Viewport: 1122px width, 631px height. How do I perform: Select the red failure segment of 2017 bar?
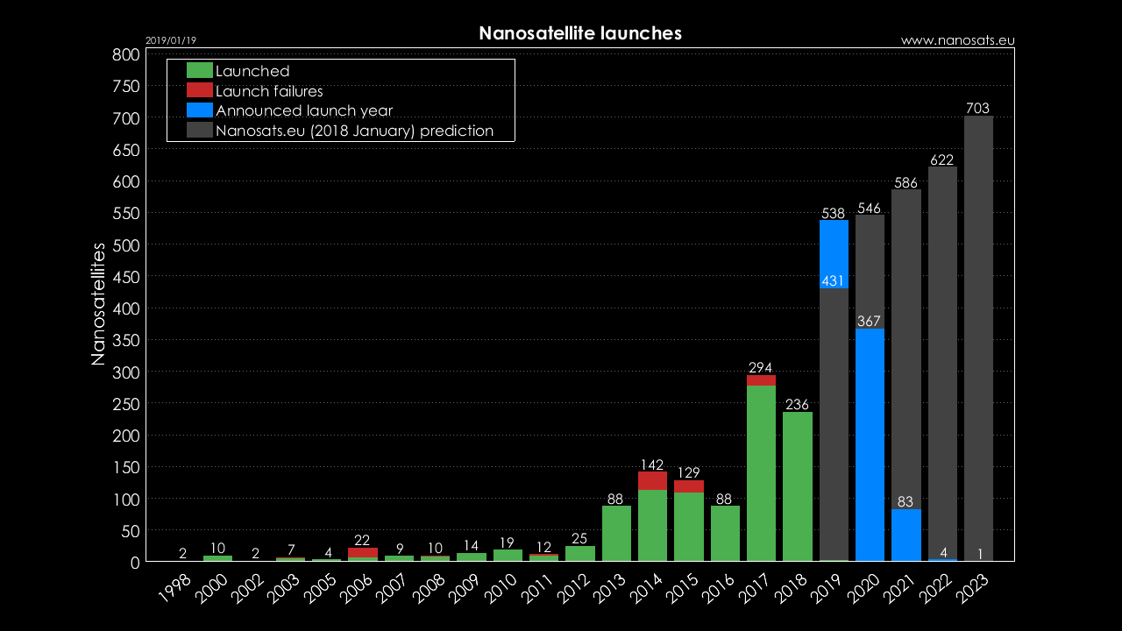[761, 380]
